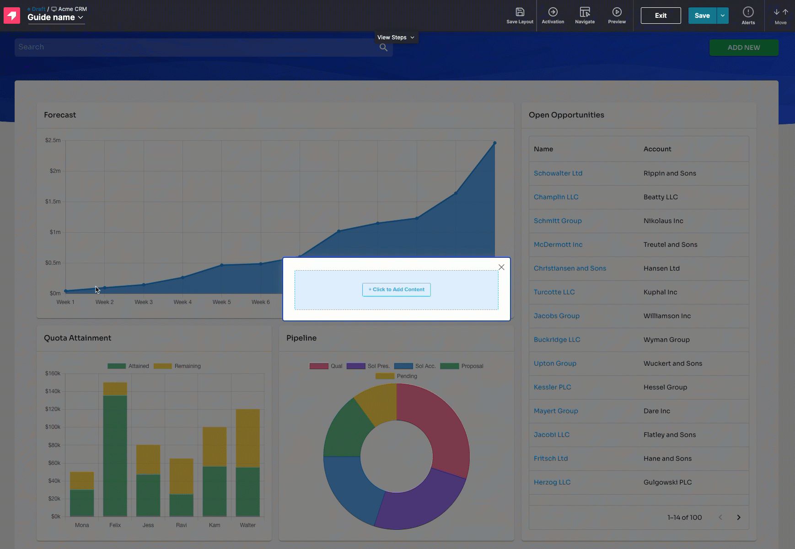Click the Save Layout icon
795x549 pixels.
[x=520, y=12]
